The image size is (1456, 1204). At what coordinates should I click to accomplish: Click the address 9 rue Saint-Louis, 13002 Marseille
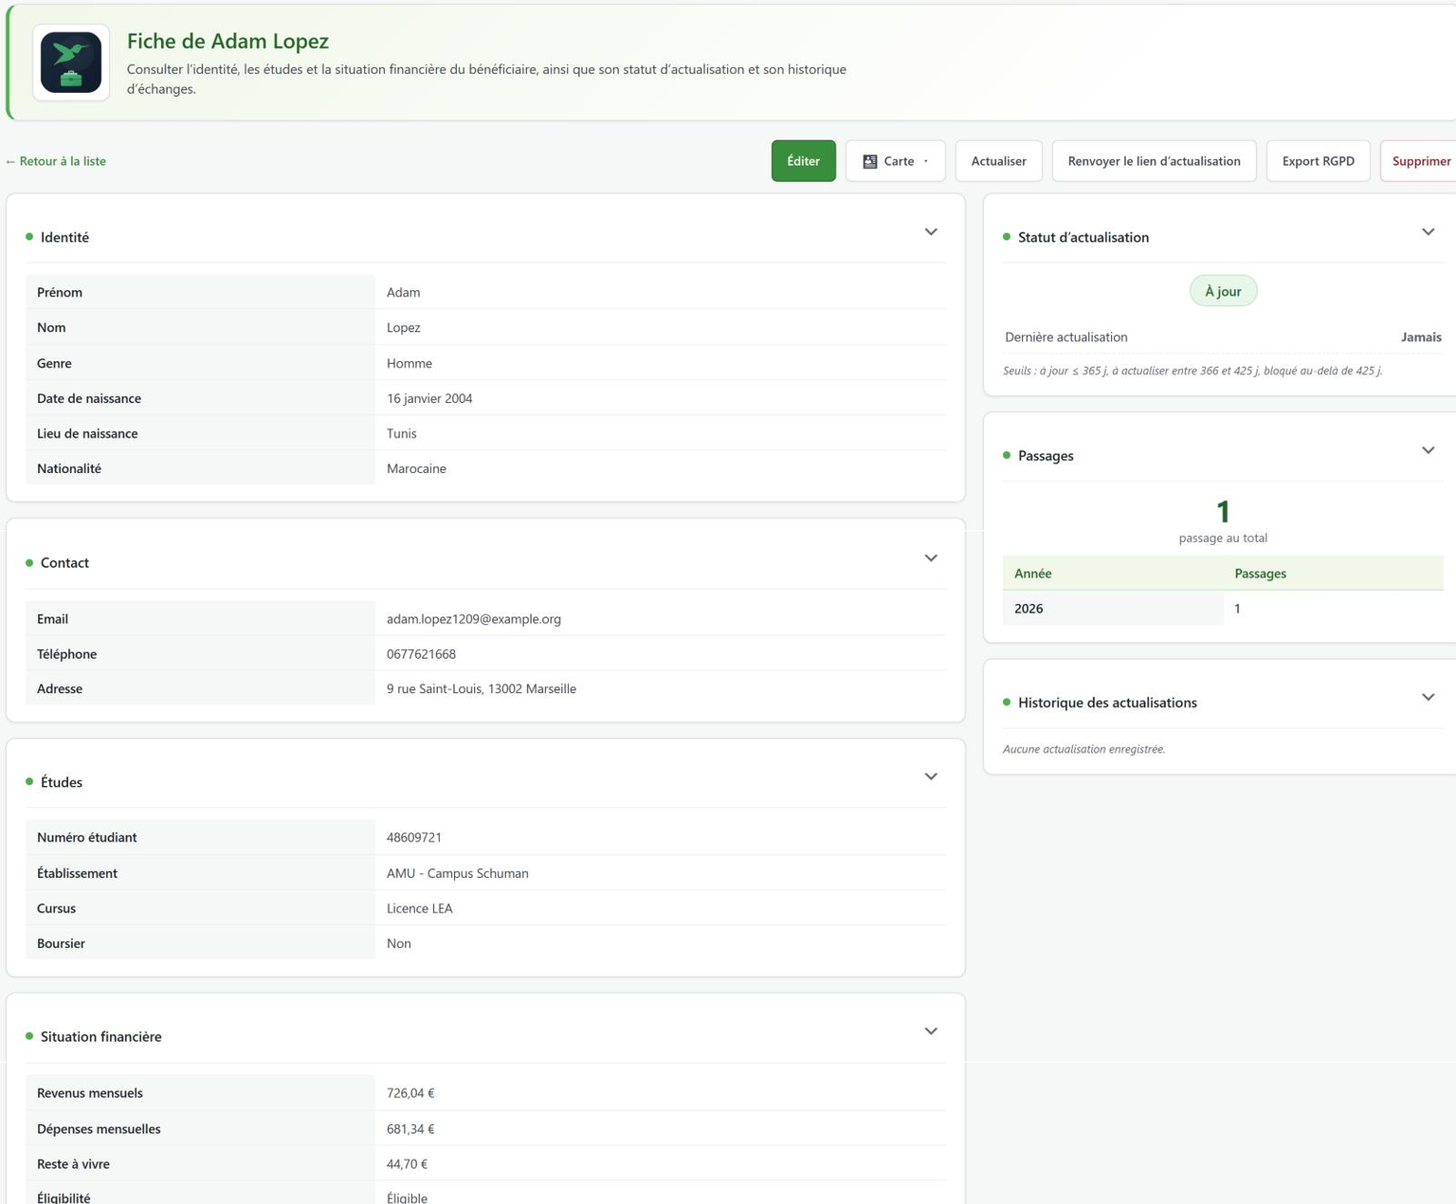coord(482,689)
